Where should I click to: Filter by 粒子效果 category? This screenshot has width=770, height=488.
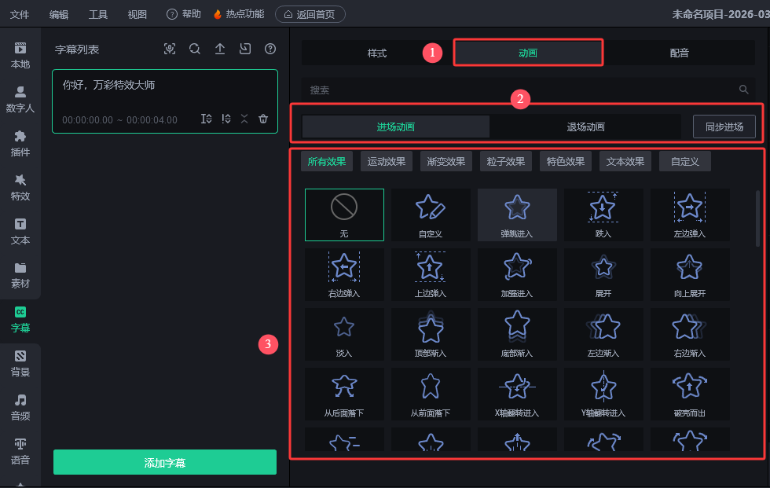point(506,162)
